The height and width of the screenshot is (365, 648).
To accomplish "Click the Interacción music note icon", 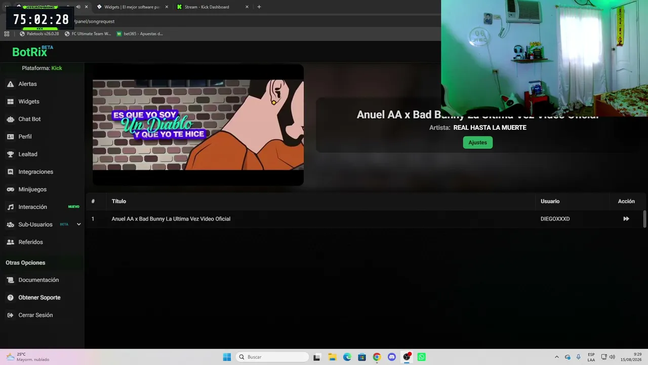I will tap(10, 207).
